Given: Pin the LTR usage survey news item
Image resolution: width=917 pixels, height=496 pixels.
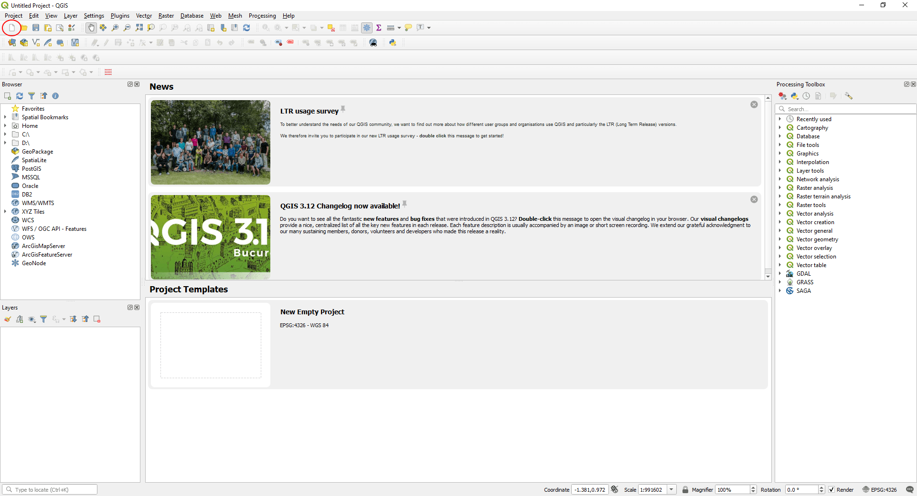Looking at the screenshot, I should pos(343,110).
